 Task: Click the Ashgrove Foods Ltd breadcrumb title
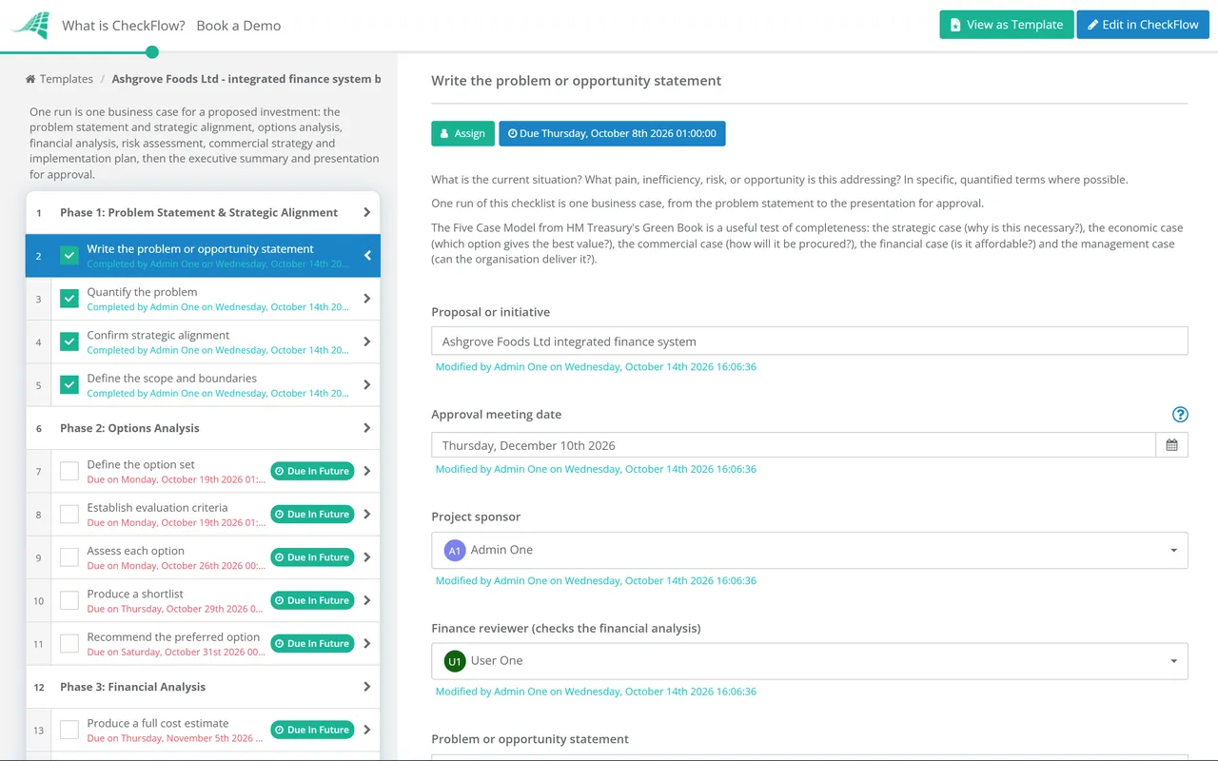click(246, 79)
